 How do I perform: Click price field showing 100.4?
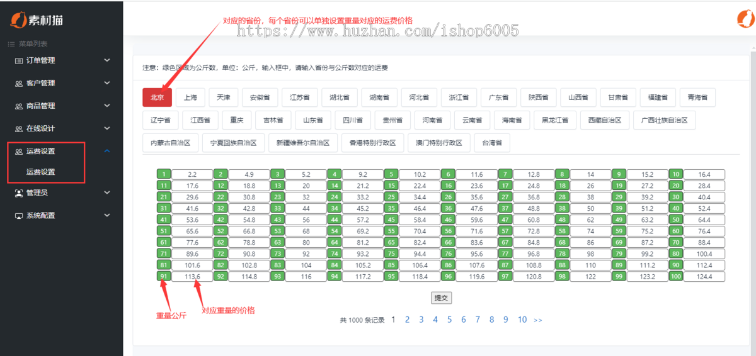tap(704, 253)
